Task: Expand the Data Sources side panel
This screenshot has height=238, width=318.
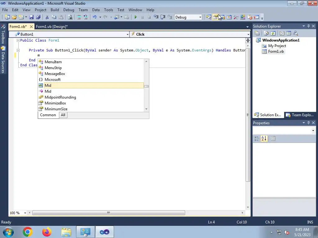Action: [x=3, y=60]
